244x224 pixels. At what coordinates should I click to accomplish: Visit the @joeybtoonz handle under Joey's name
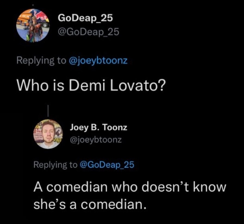pos(96,140)
